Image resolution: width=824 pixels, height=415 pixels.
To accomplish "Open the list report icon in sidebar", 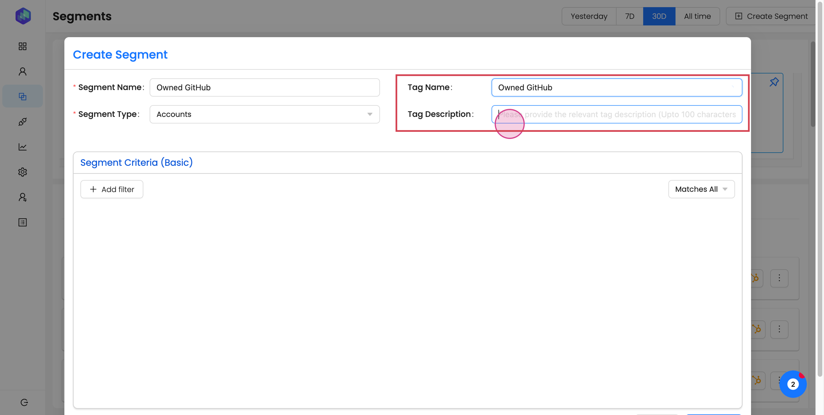I will pos(23,222).
